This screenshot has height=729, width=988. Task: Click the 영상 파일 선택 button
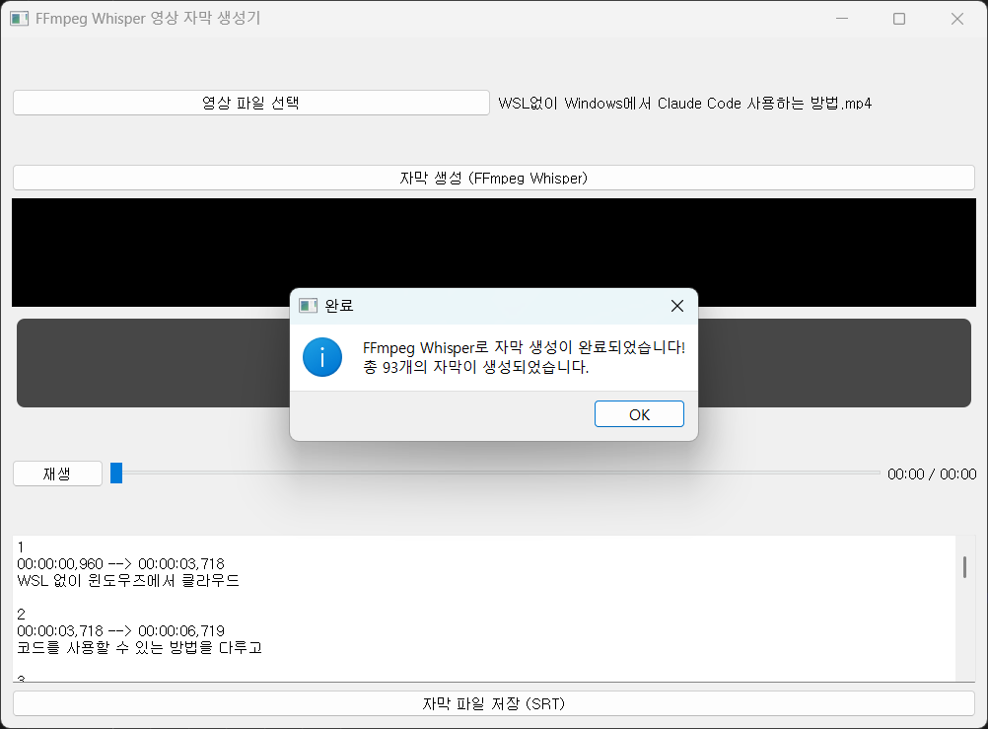point(250,103)
